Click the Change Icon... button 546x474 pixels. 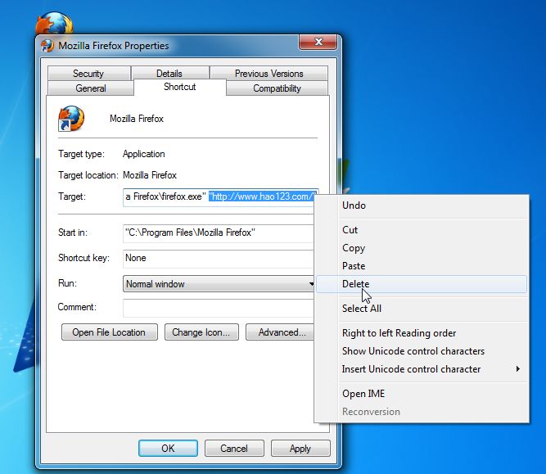click(201, 332)
